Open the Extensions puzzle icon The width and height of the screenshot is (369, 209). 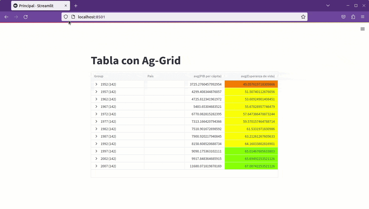pos(353,17)
